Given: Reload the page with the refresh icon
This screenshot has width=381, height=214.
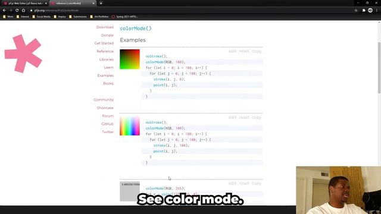Looking at the screenshot, I should coord(17,11).
